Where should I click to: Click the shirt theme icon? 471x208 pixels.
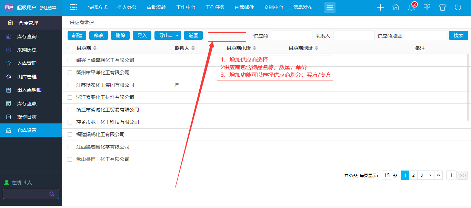click(442, 8)
